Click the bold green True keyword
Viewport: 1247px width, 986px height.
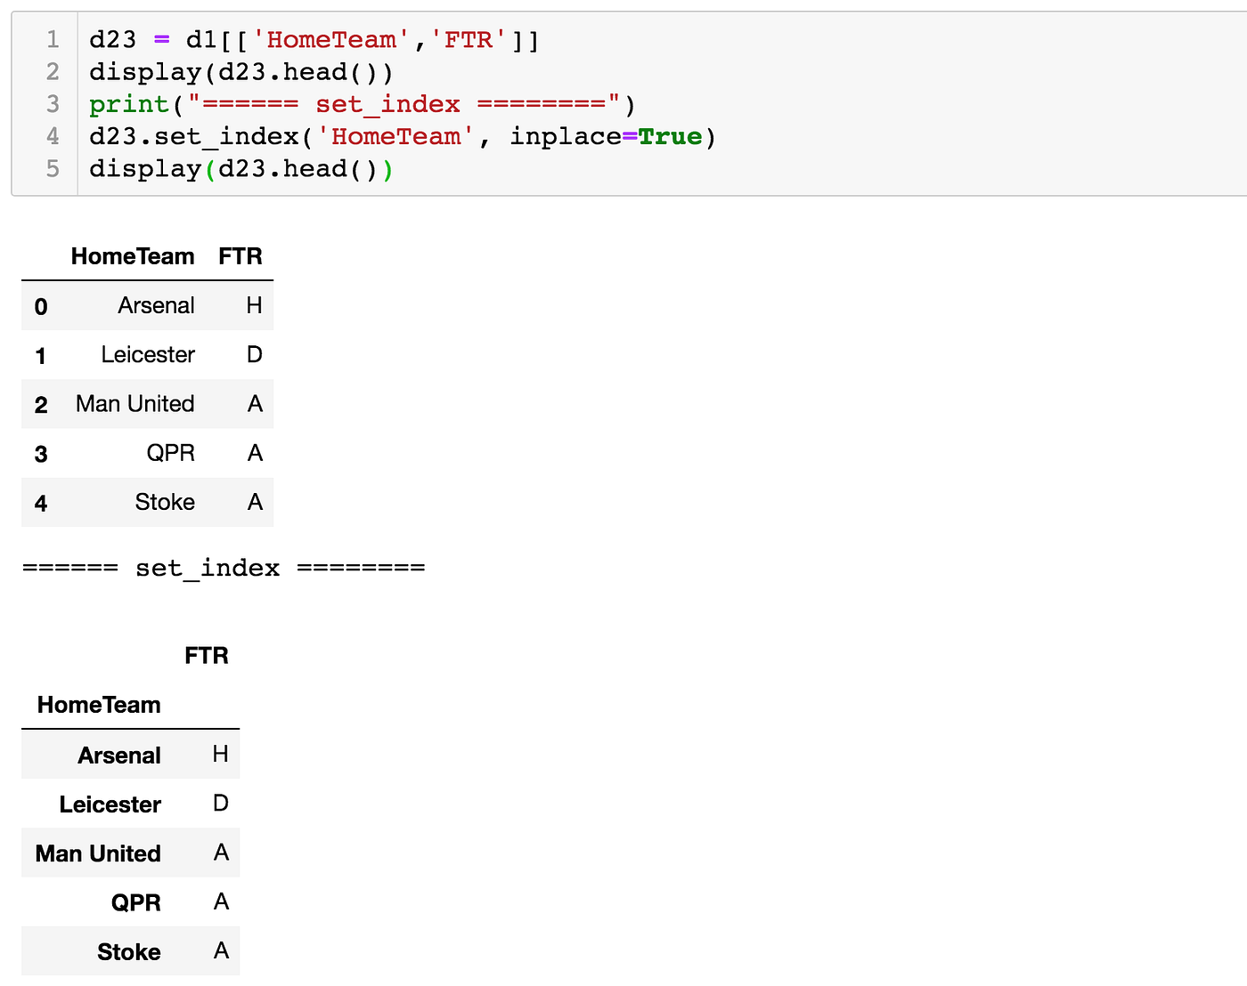[x=670, y=136]
